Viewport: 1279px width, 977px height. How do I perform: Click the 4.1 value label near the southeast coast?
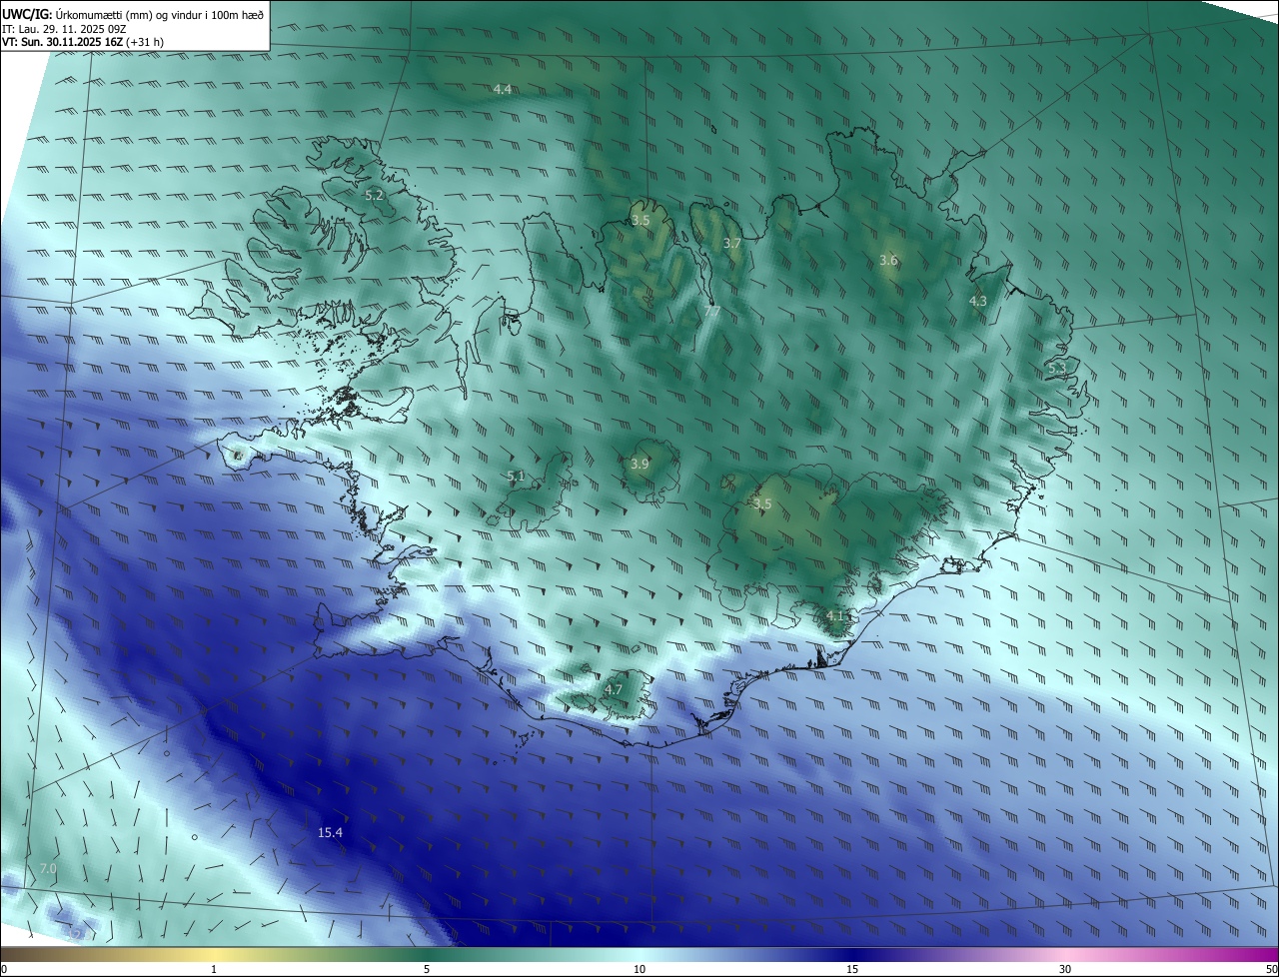click(x=836, y=616)
